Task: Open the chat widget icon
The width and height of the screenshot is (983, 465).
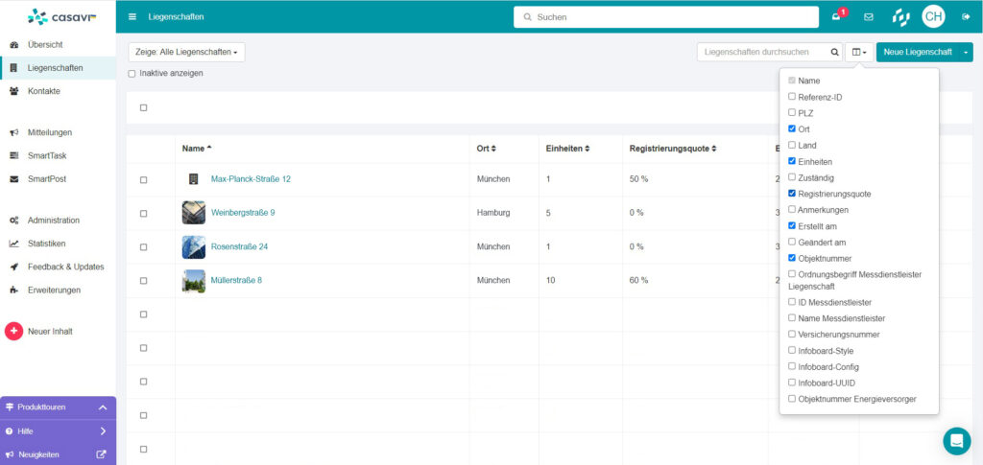Action: [x=956, y=440]
